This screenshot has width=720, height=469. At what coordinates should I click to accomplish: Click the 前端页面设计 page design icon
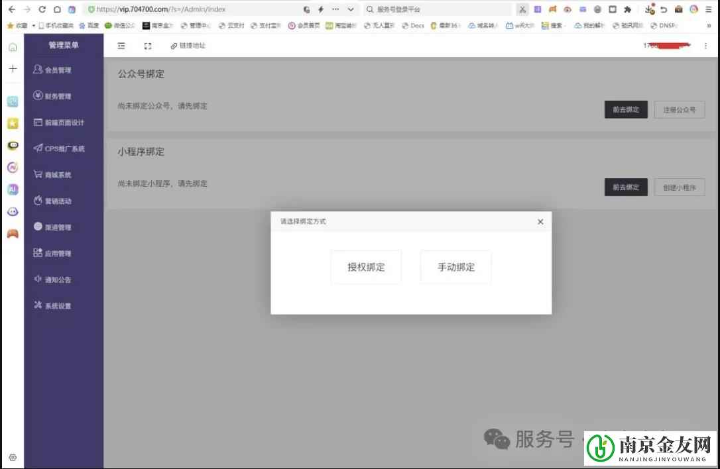tap(36, 122)
